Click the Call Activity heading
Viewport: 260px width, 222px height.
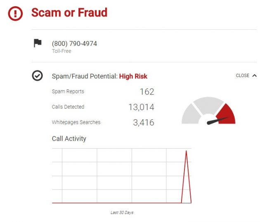pos(69,139)
